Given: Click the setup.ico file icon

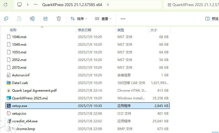Looking at the screenshot, I should tap(9, 113).
